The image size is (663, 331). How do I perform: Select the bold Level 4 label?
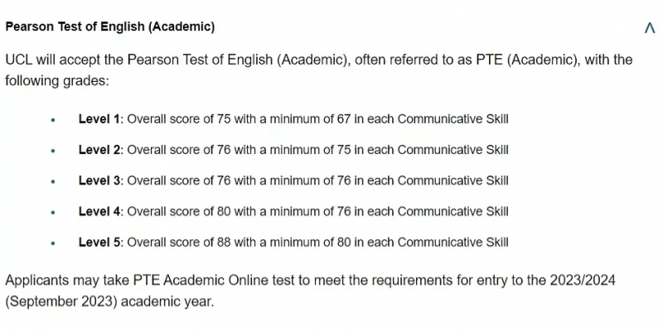[x=99, y=211]
